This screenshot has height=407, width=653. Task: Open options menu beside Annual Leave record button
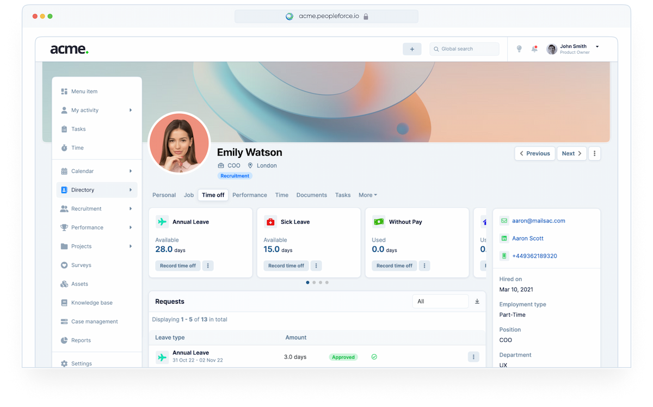[208, 266]
